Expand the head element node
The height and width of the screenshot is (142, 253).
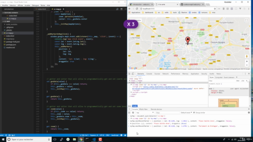tap(130, 80)
